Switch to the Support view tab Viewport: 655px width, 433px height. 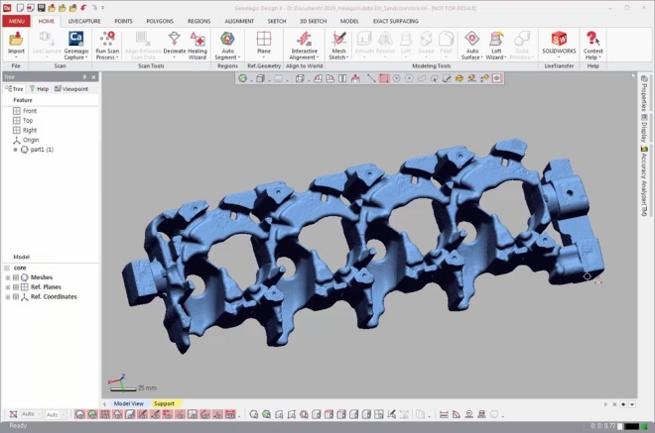pos(164,403)
